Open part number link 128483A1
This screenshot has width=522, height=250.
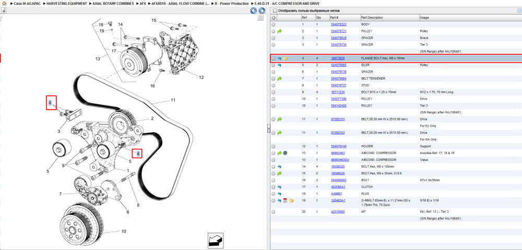[x=338, y=200]
